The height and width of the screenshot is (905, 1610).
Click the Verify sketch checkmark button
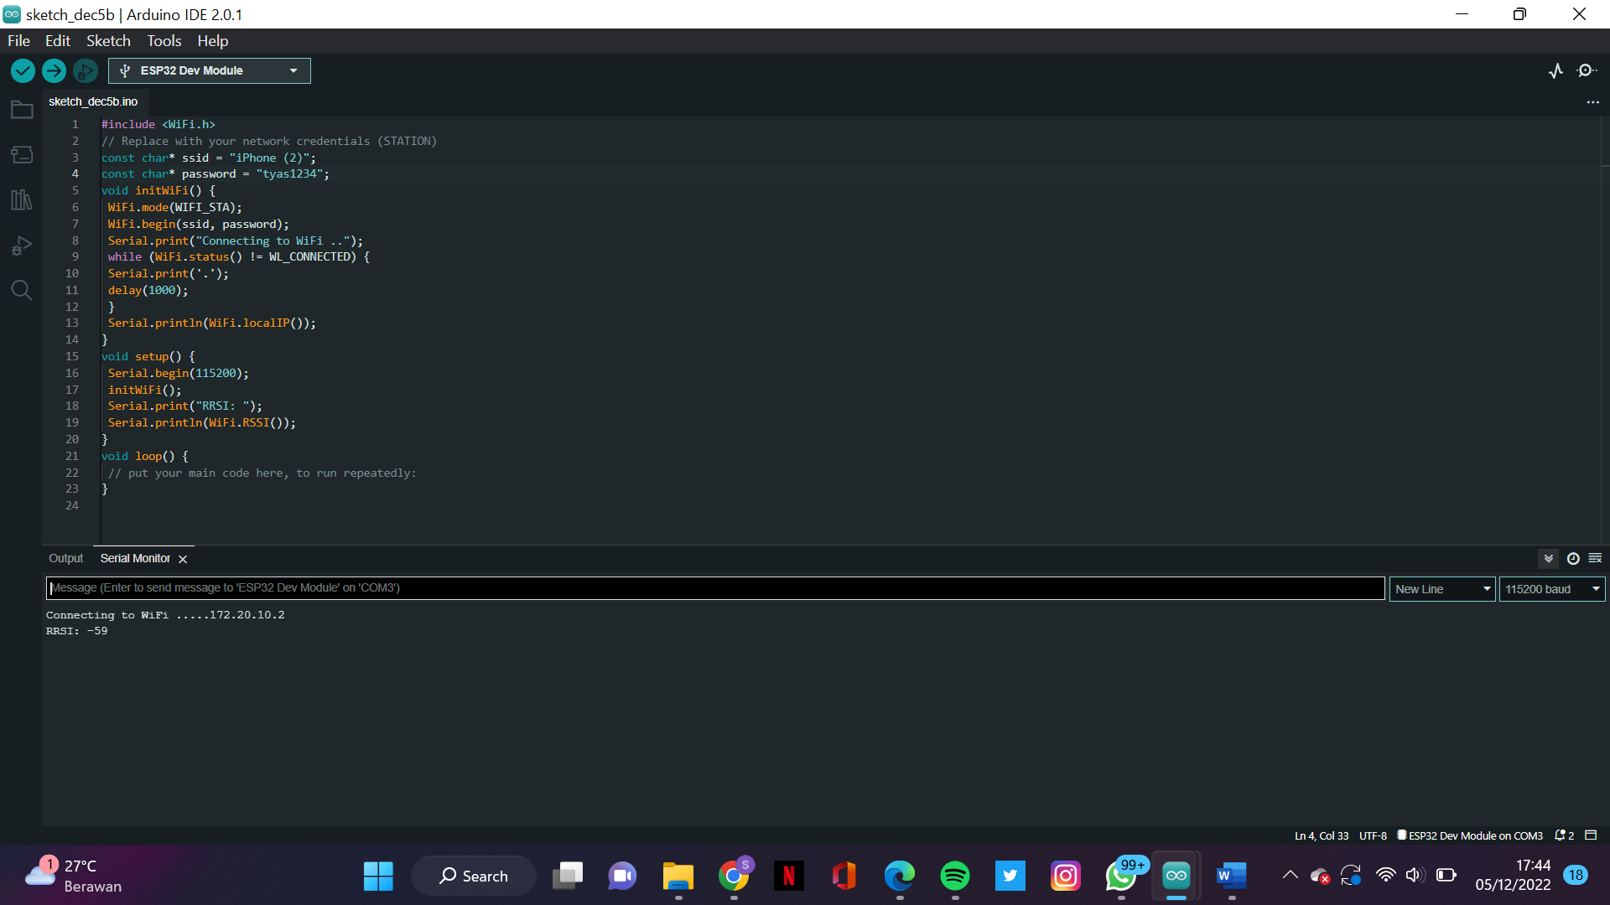23,71
